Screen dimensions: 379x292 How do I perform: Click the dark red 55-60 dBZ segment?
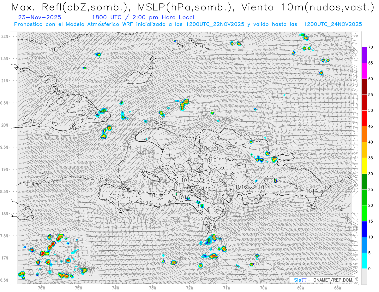(364, 87)
